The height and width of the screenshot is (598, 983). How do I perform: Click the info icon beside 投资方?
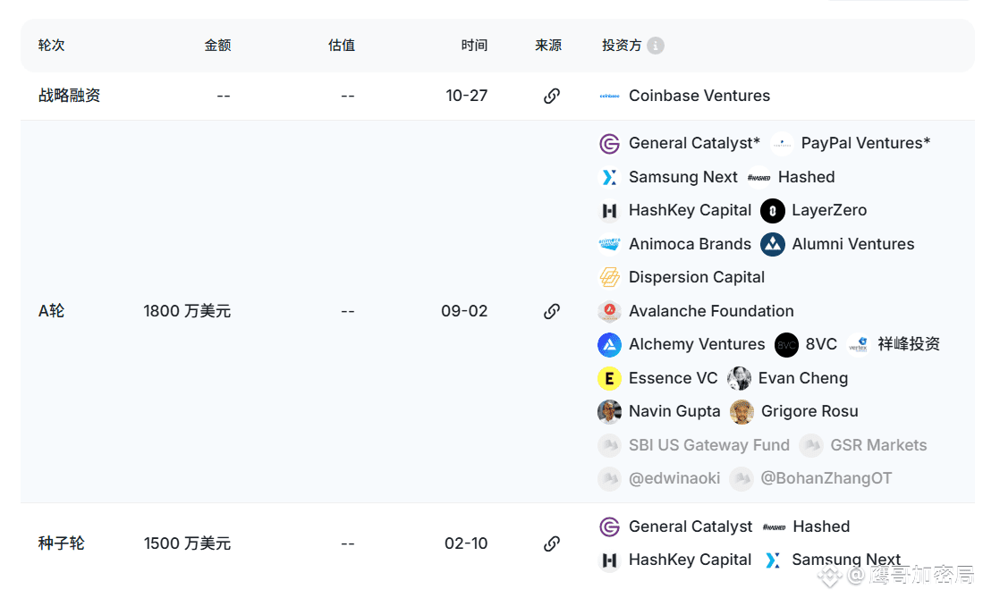point(656,46)
